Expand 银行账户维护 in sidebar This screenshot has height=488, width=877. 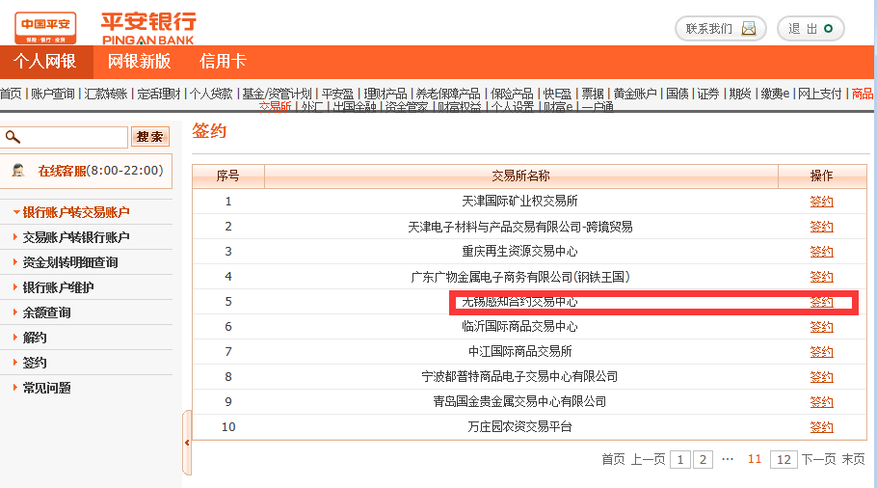(58, 287)
